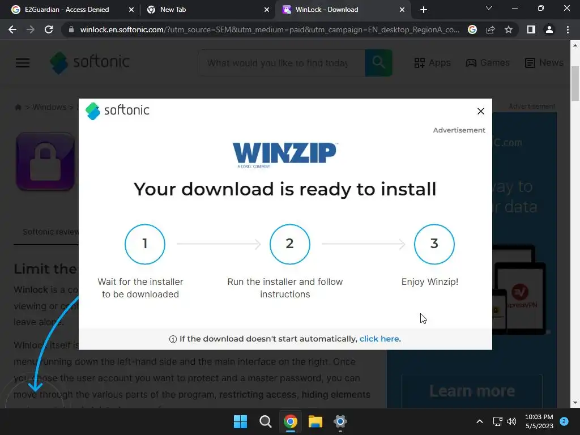This screenshot has height=435, width=580.
Task: Click the network tray icon
Action: click(x=498, y=421)
